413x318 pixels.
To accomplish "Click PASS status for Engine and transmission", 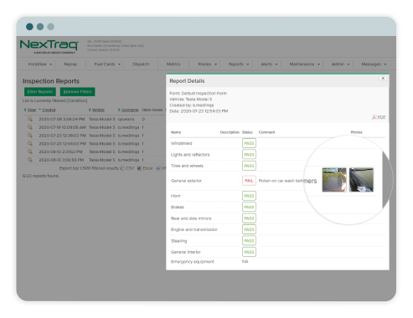I will pos(249,229).
